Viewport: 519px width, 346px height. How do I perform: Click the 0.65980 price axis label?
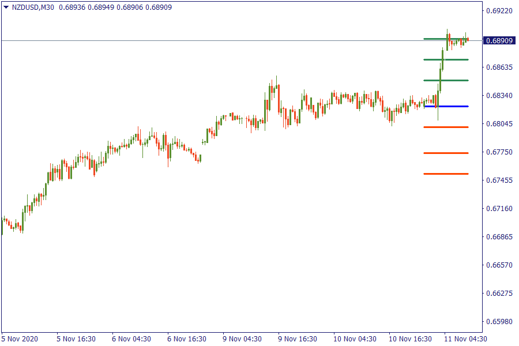point(499,322)
